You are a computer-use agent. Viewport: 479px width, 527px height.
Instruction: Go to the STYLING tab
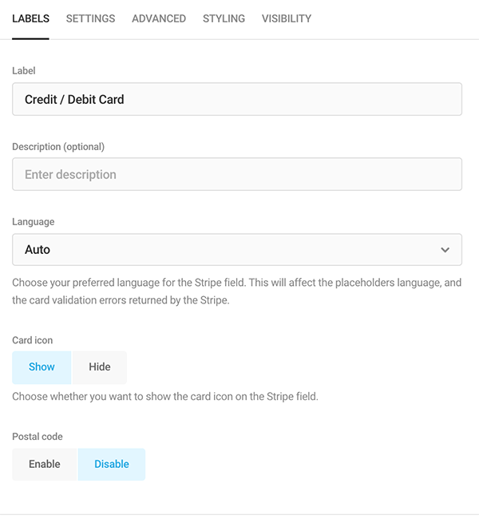point(224,18)
